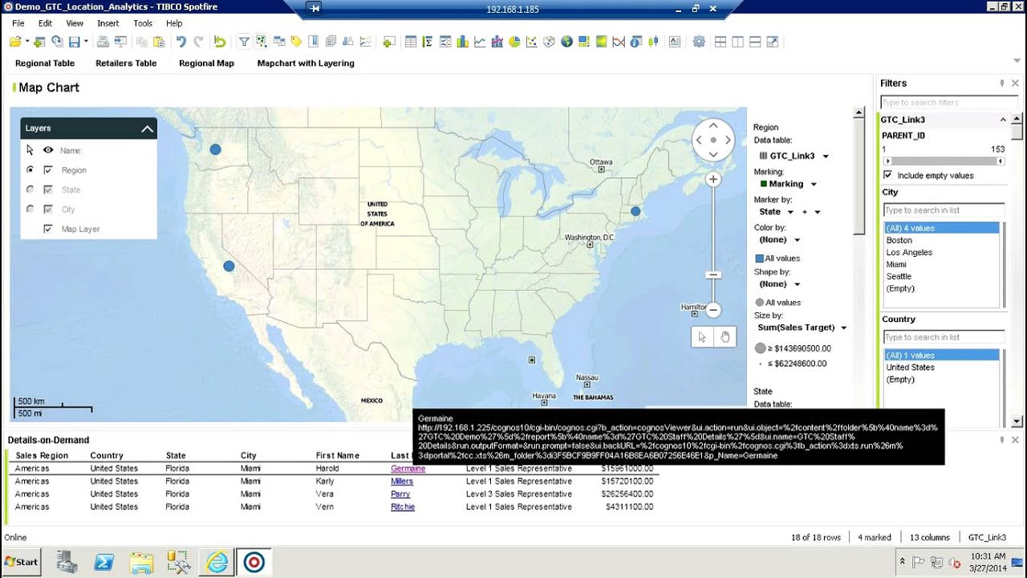Click the PARENT_ID range slider
The height and width of the screenshot is (578, 1027).
(x=943, y=161)
